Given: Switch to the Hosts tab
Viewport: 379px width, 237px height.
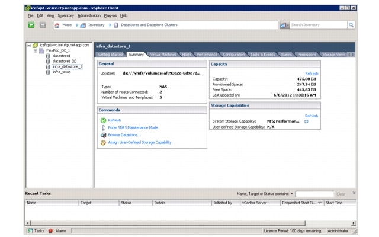Looking at the screenshot, I should point(187,55).
